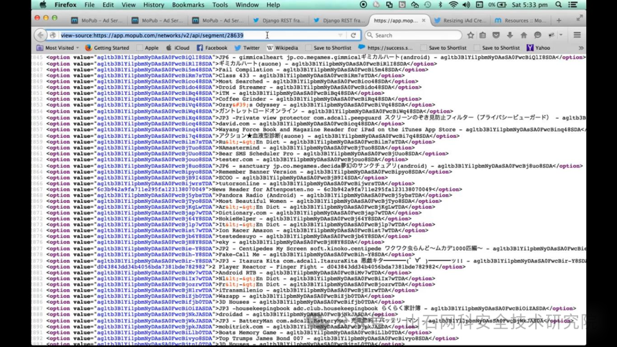Reload the page with the refresh icon
Screen dimensions: 617x347
point(354,35)
